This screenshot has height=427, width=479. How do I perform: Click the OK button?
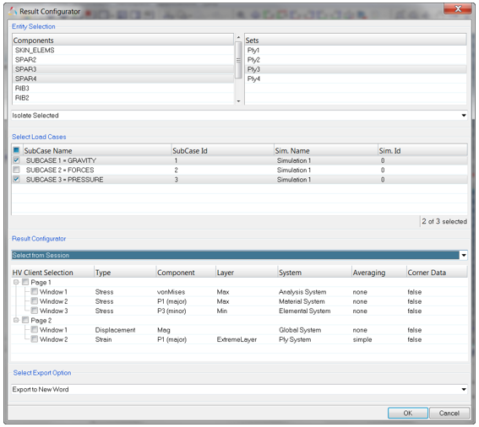[x=408, y=413]
